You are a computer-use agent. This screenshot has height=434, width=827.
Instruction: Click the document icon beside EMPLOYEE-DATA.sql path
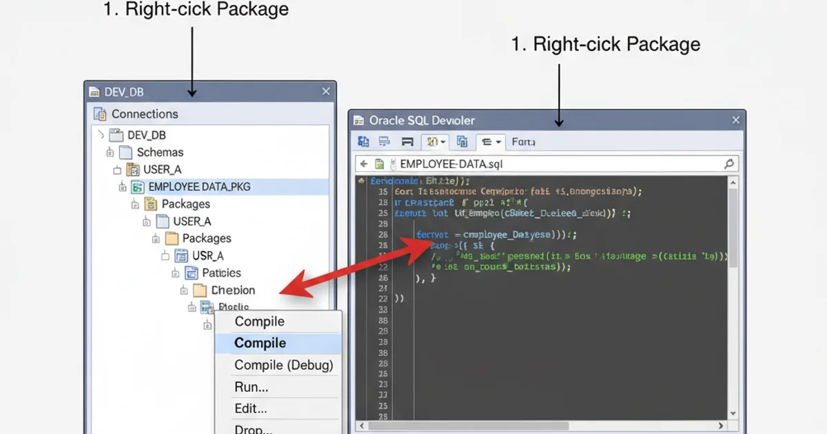point(380,164)
